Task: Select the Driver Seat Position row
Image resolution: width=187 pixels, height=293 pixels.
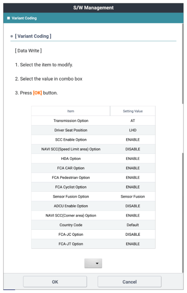Action: point(93,130)
